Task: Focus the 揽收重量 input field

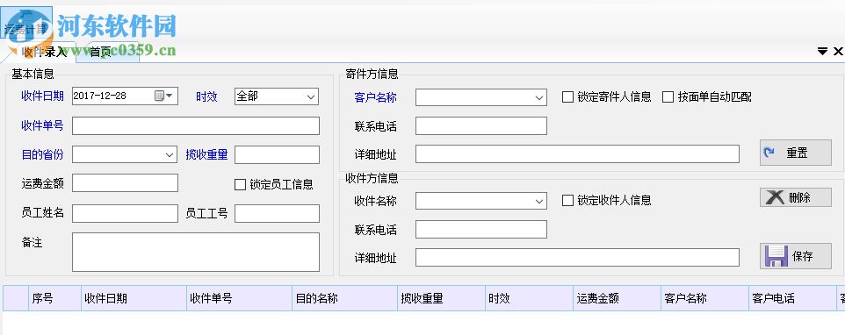Action: coord(277,155)
